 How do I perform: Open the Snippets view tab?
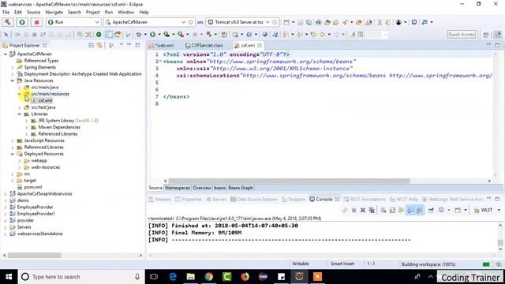tap(294, 200)
